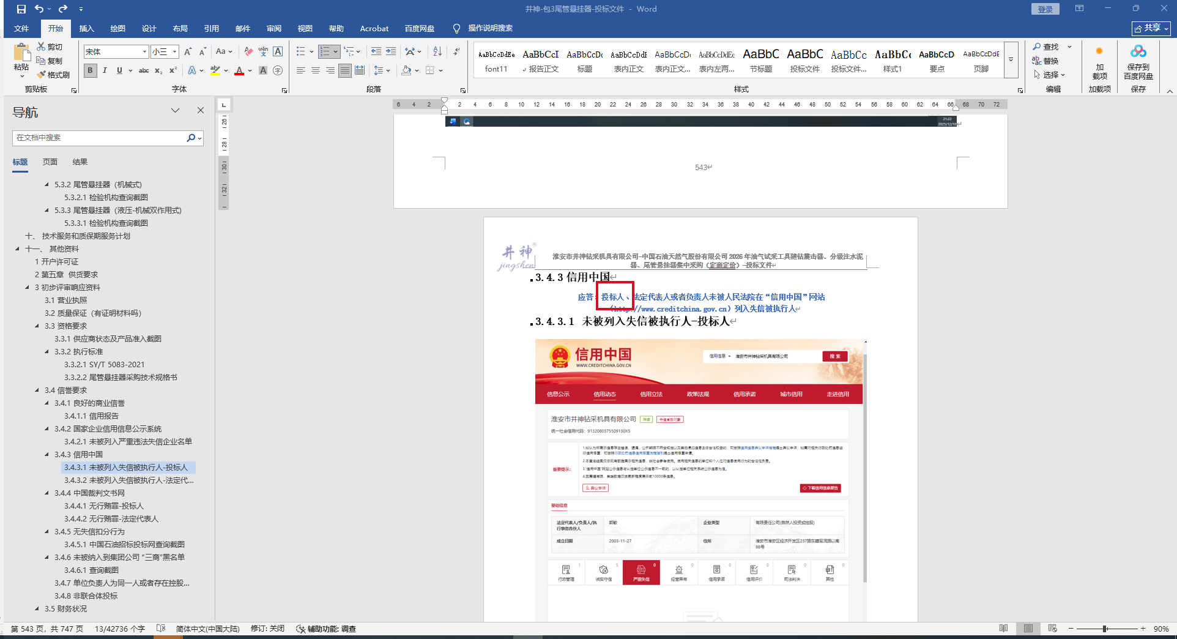This screenshot has width=1177, height=639.
Task: Open the change case Aa dropdown
Action: coord(224,51)
